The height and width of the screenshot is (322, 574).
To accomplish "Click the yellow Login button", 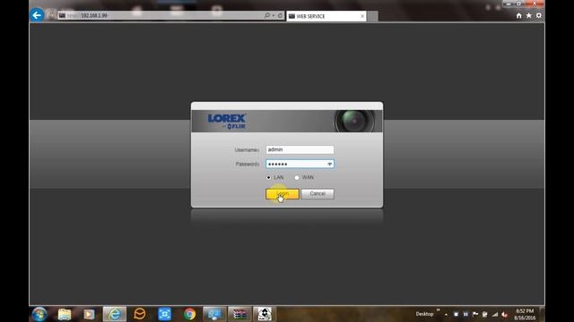I will coord(283,194).
